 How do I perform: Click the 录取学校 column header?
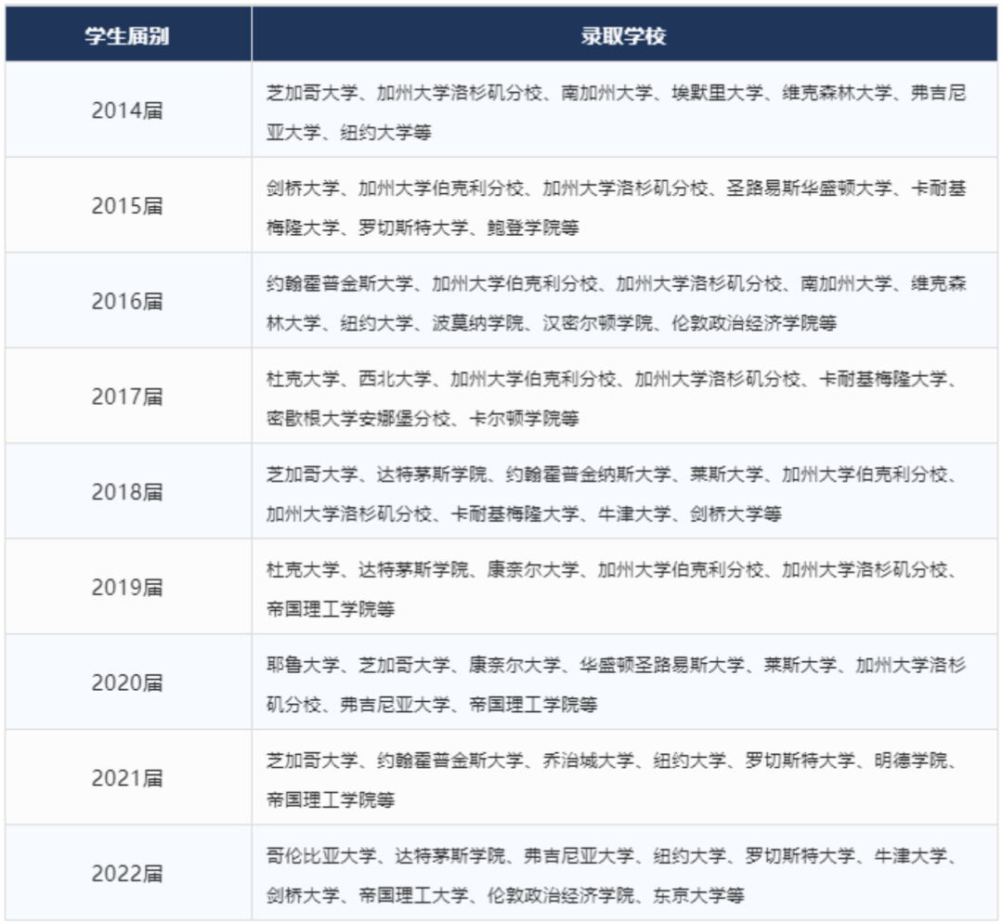click(624, 35)
